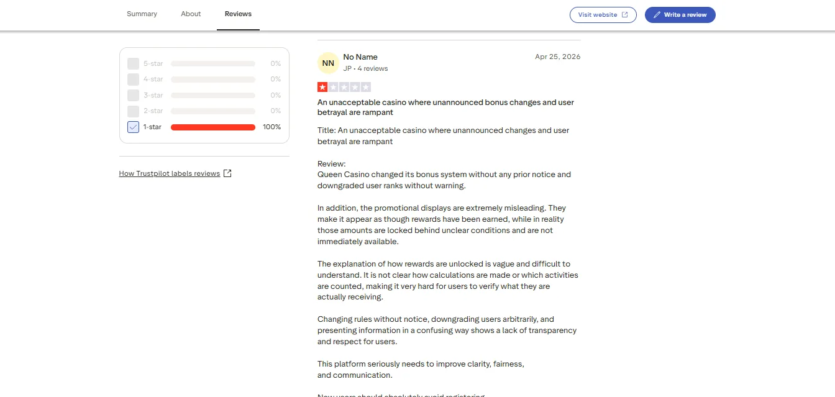Uncheck the 1-star filter checkbox
Screen dimensions: 835x397
[x=133, y=127]
